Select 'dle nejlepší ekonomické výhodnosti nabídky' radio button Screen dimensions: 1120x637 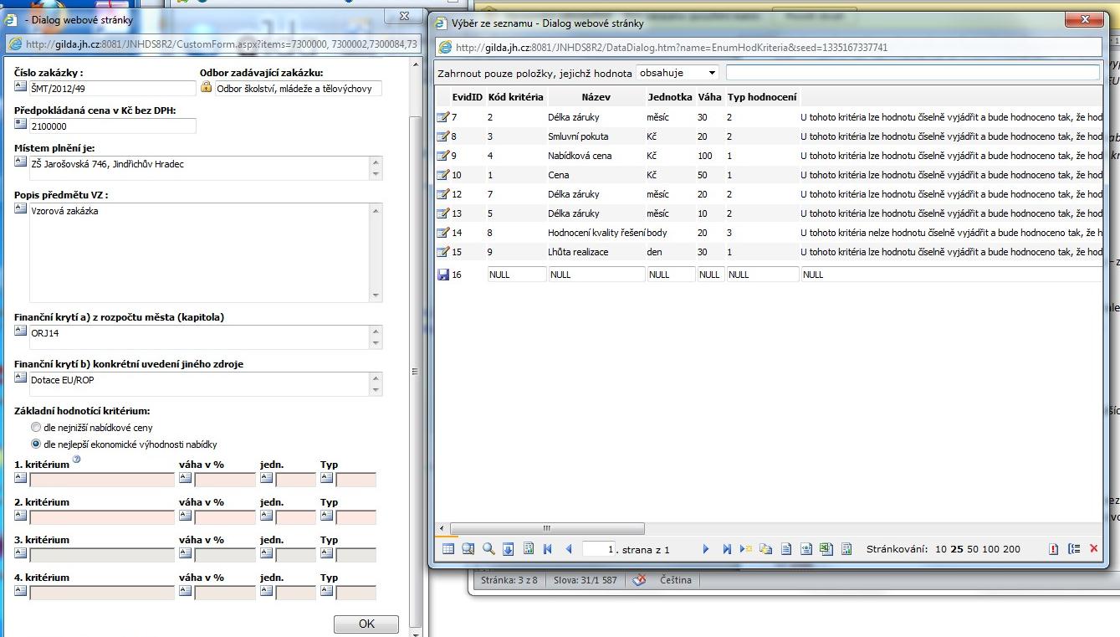click(x=36, y=444)
